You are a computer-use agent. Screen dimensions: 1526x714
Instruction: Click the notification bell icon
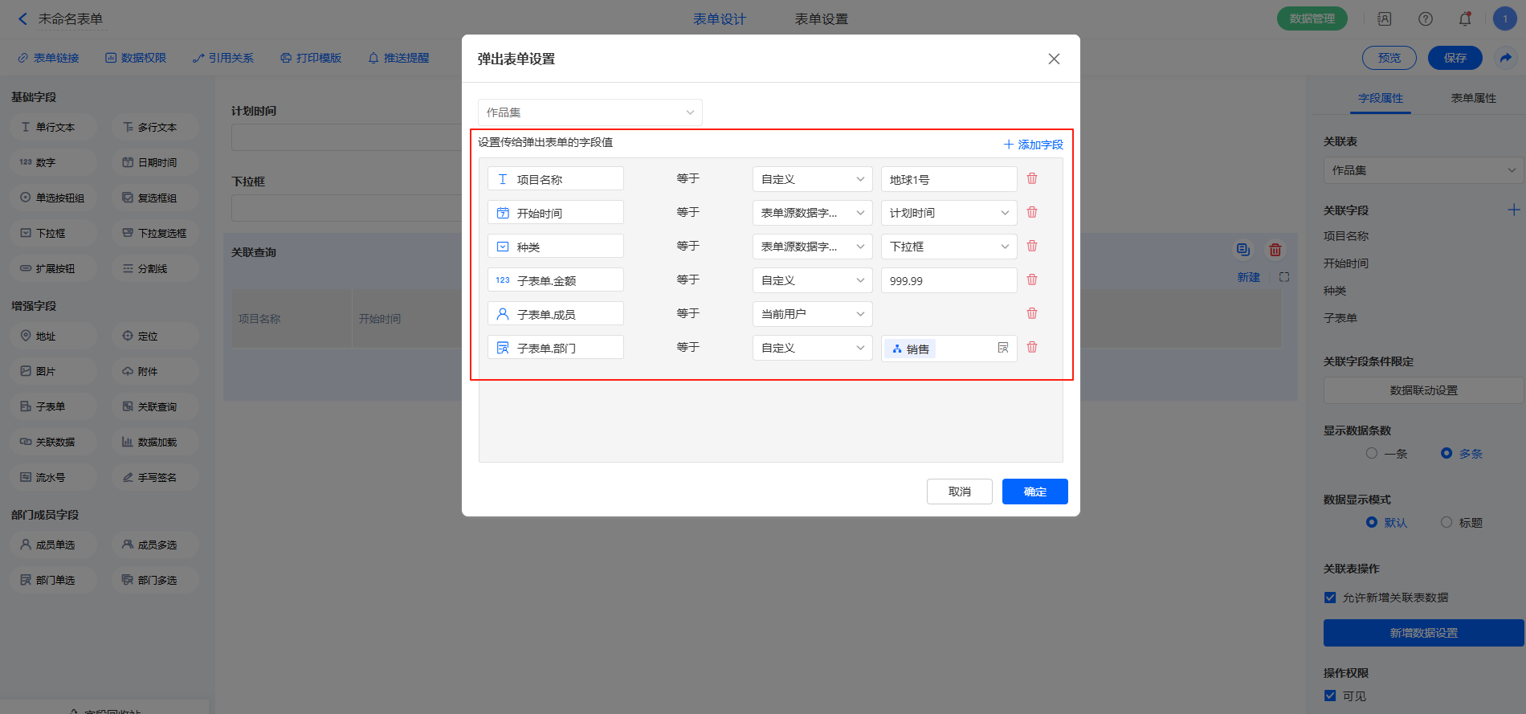click(1465, 18)
